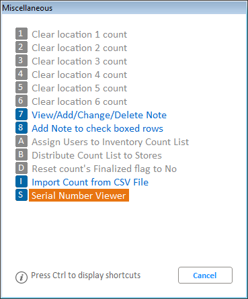Image resolution: width=248 pixels, height=299 pixels.
Task: Open View/Add/Change/Delete Note
Action: tap(99, 115)
